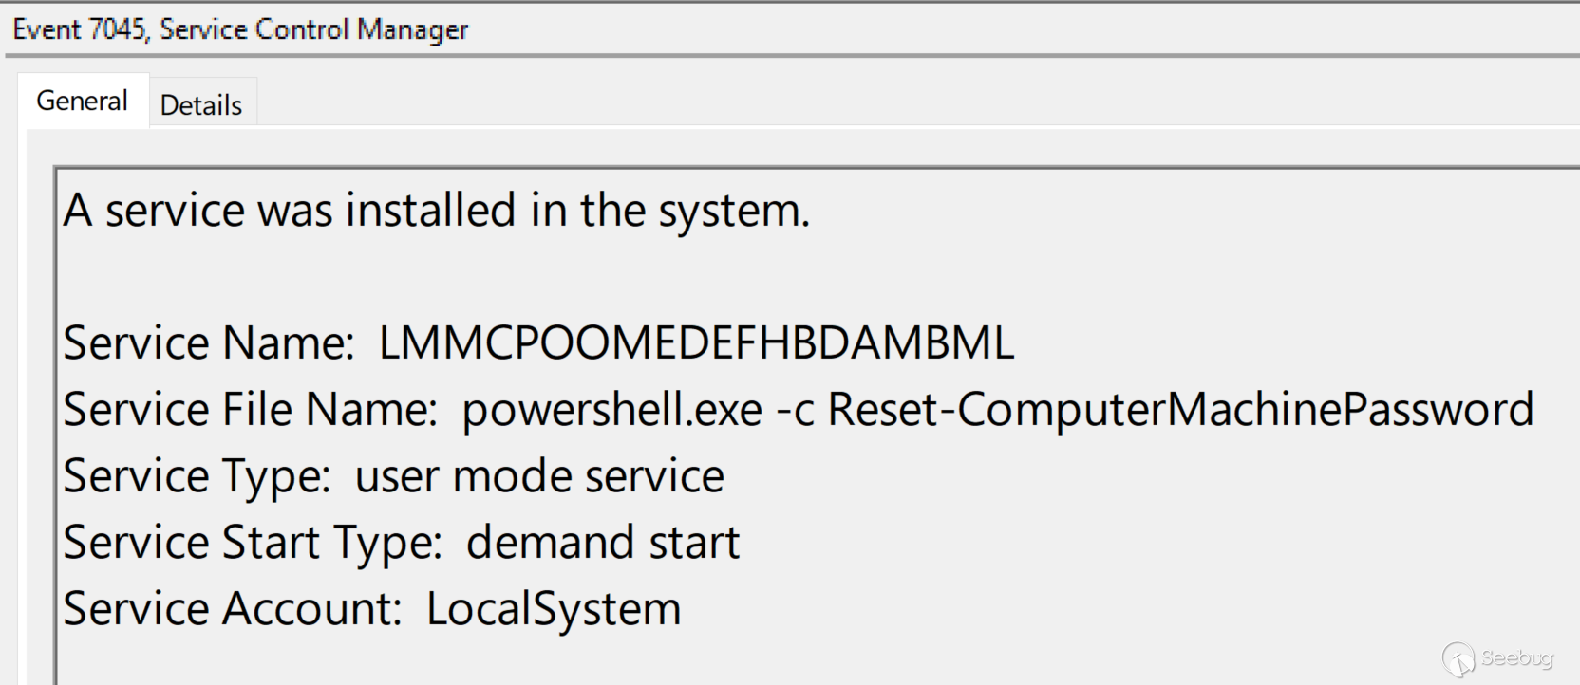Click the Seebug watermark logo icon
The image size is (1580, 685).
1458,658
